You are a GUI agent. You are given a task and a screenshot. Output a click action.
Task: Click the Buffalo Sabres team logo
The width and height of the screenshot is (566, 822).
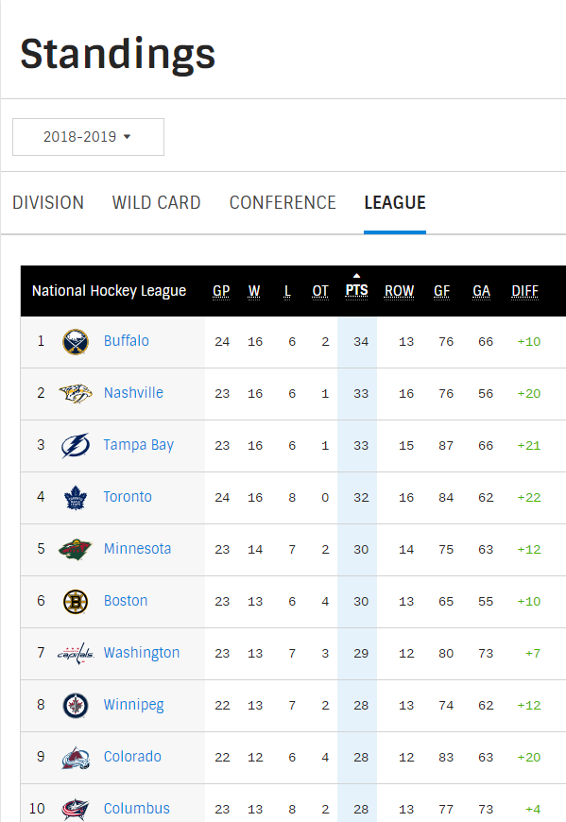tap(76, 342)
